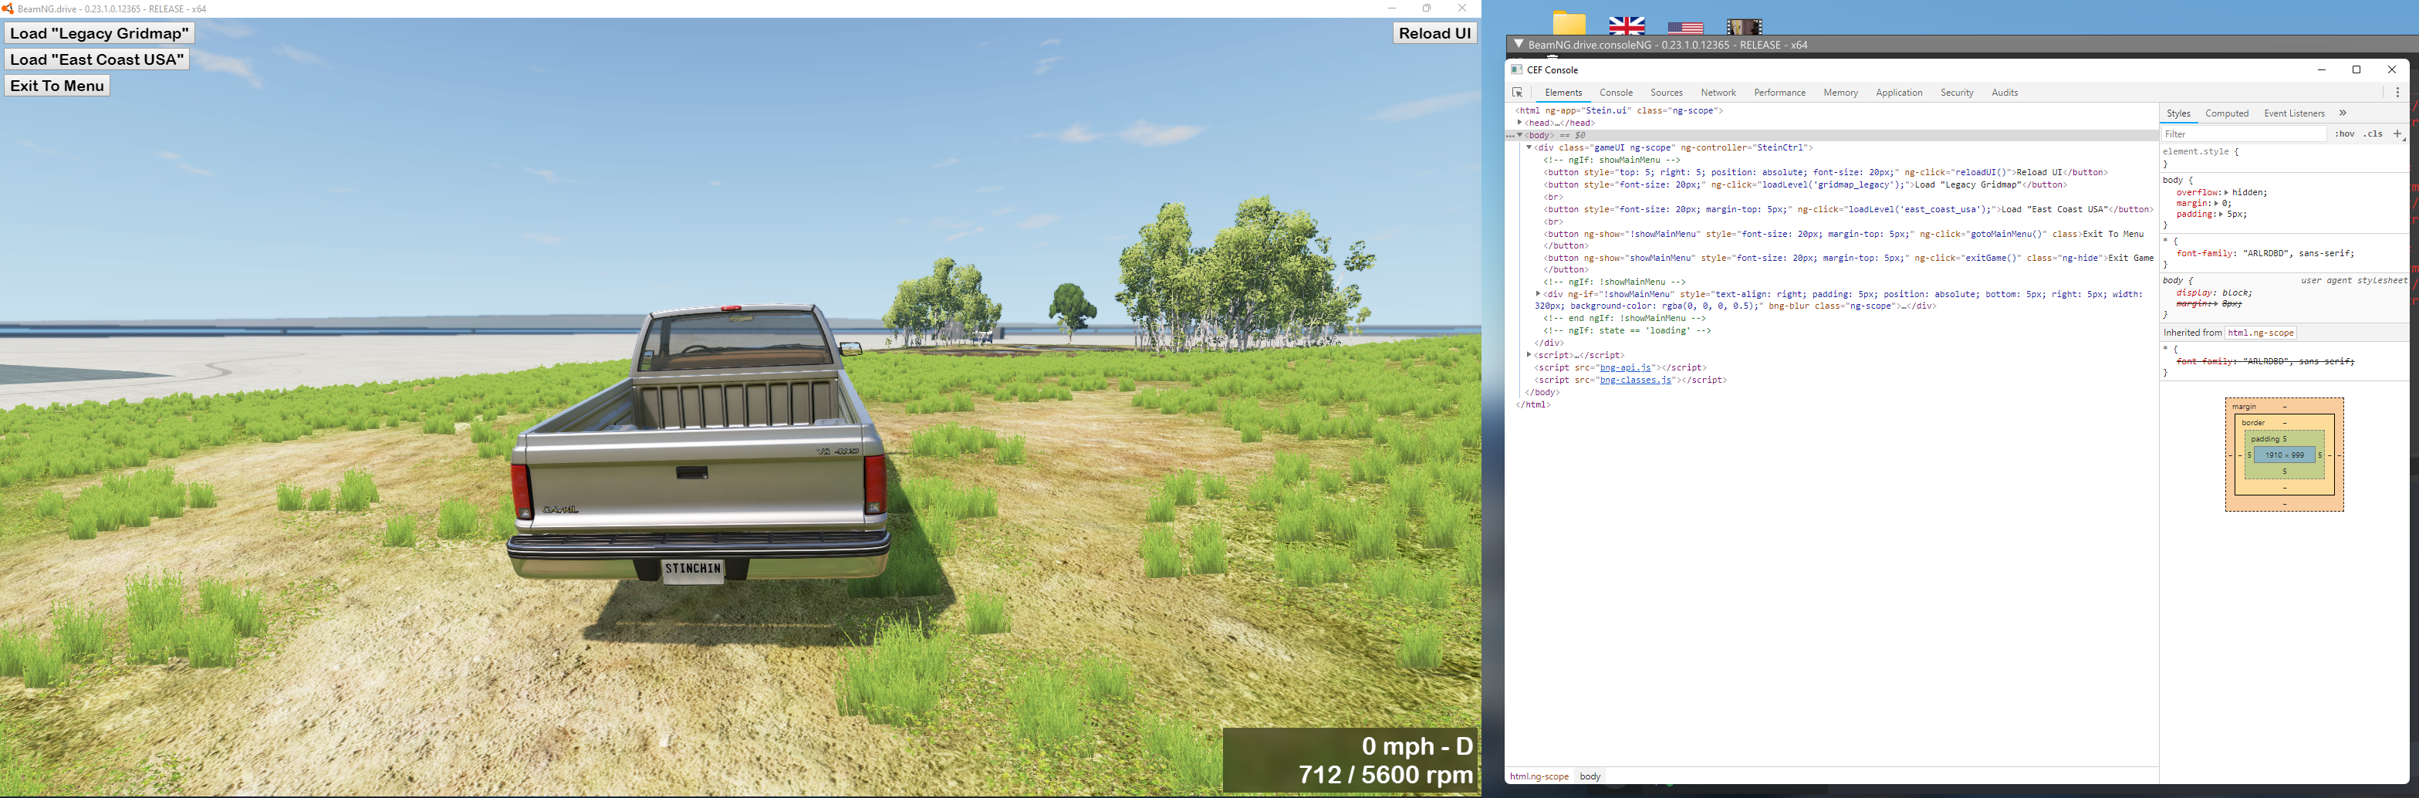Switch to the Elements tab
Screen dimensions: 2419x798
tap(1563, 92)
